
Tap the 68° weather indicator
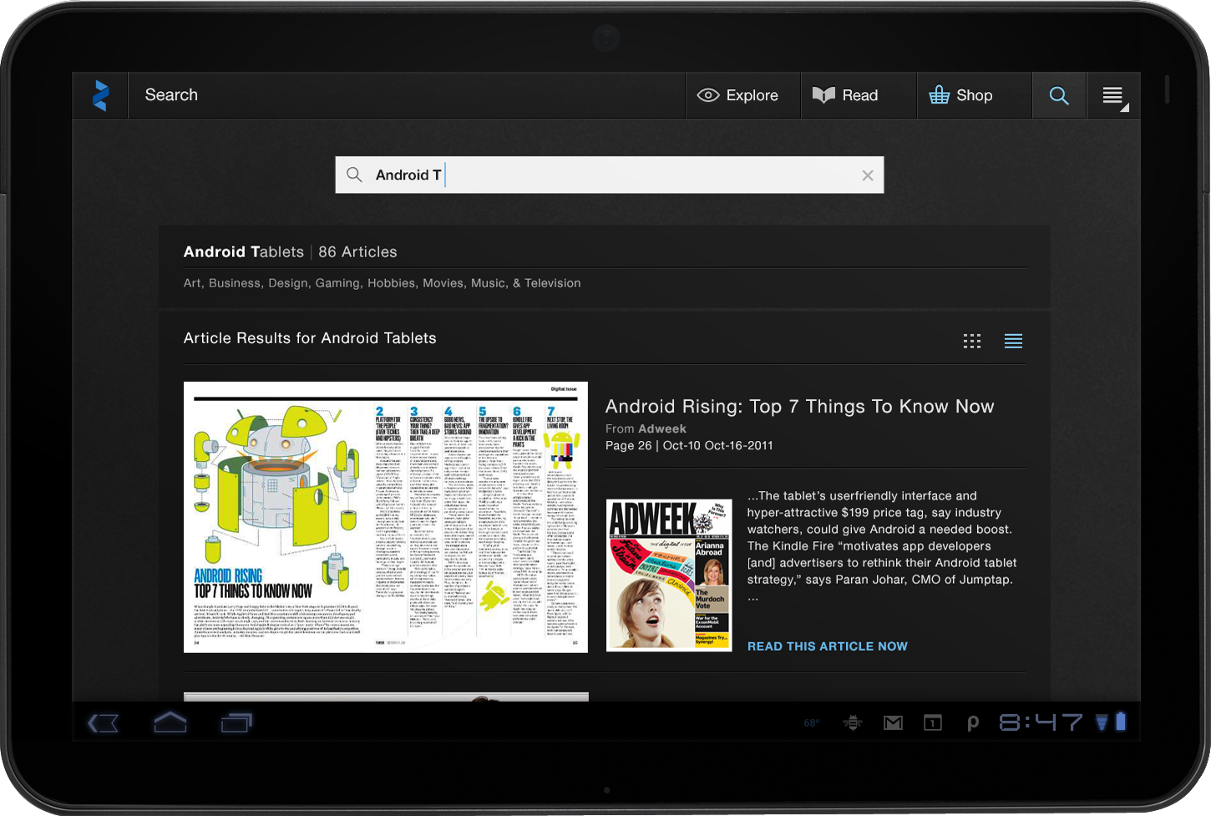pos(812,723)
